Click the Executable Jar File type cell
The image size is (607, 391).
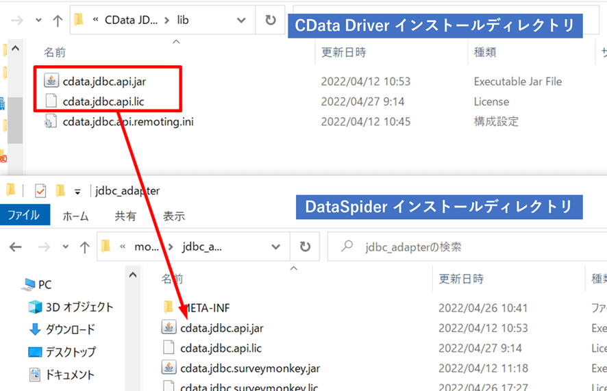click(x=518, y=81)
